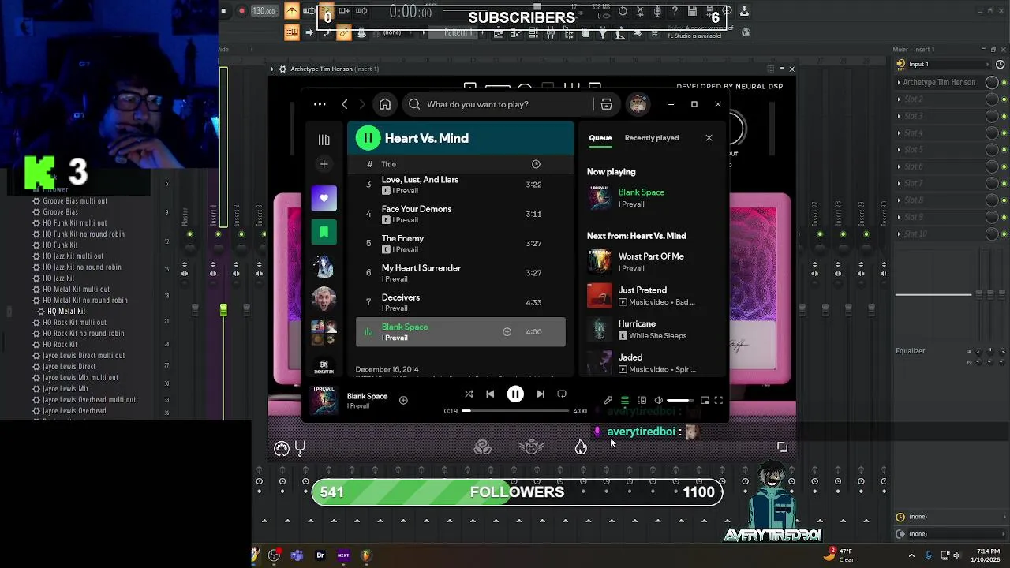The height and width of the screenshot is (568, 1010).
Task: Expand the Slot 4 effect menu arrow
Action: (899, 133)
